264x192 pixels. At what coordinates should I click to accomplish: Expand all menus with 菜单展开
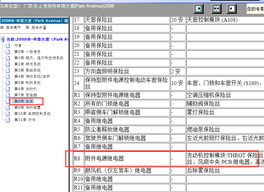(x=13, y=28)
